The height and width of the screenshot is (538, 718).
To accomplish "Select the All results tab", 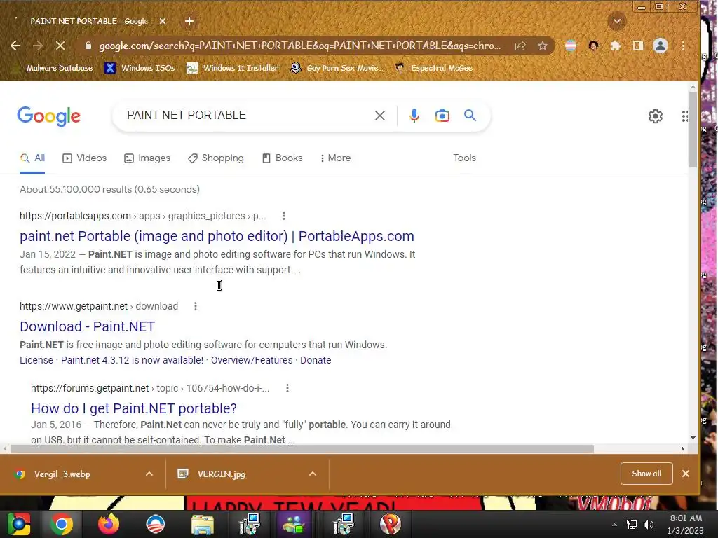I will coord(32,158).
